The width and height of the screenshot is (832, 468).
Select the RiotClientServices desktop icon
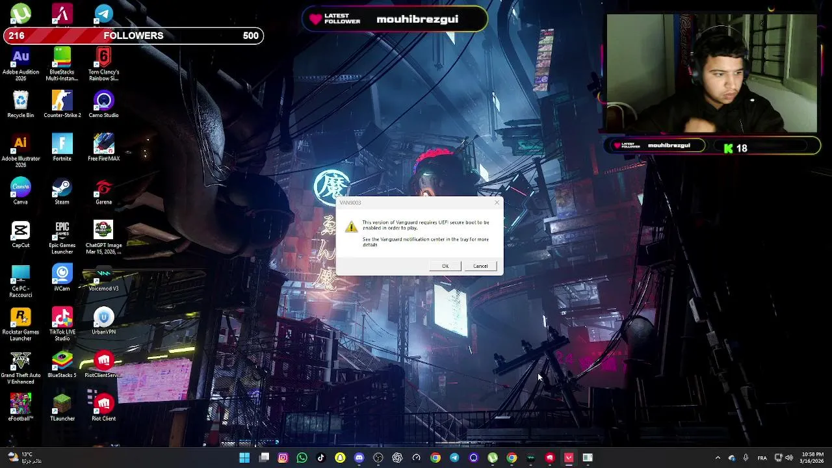tap(103, 365)
